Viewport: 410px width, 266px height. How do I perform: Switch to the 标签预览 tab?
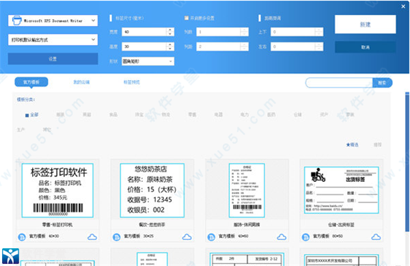pyautogui.click(x=131, y=82)
